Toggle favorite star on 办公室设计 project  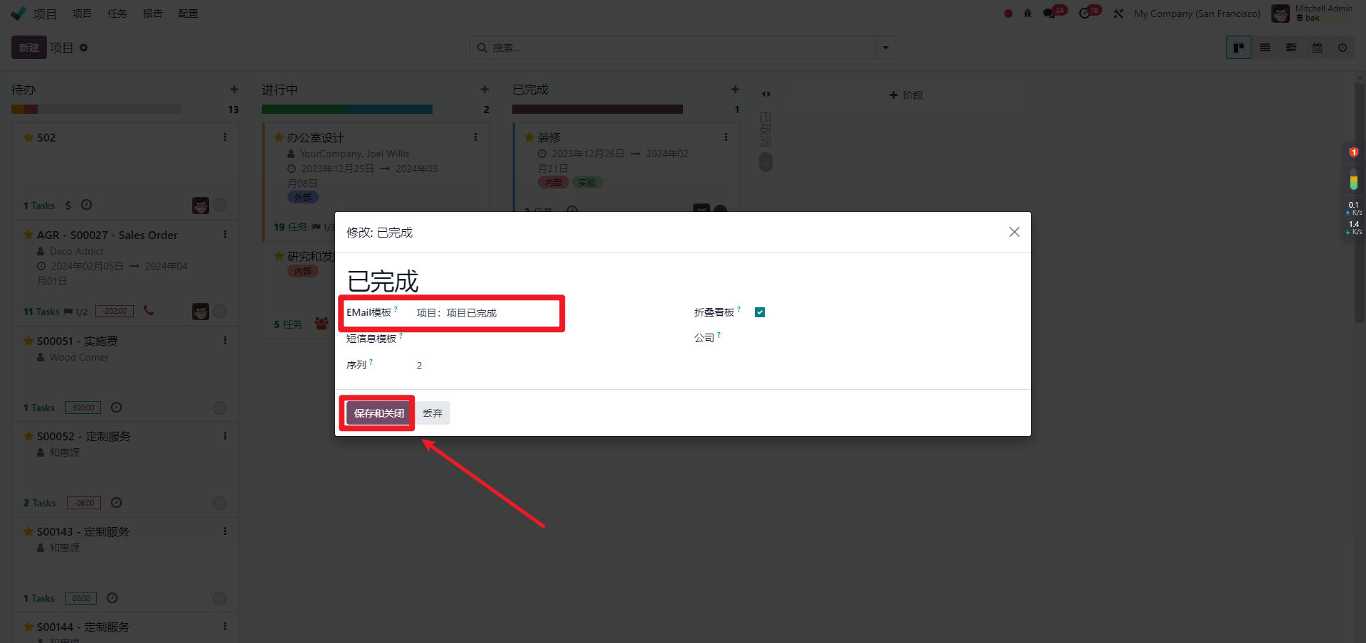(279, 137)
